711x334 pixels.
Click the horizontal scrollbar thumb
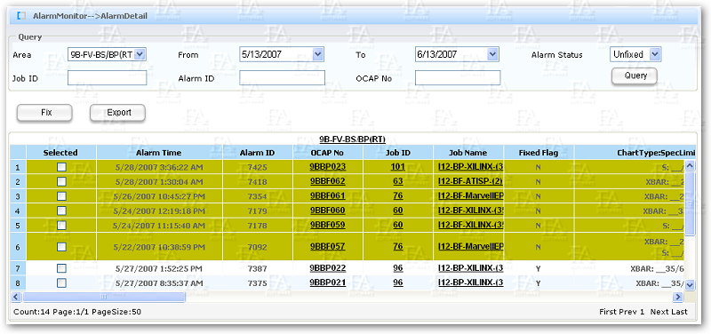[104, 297]
